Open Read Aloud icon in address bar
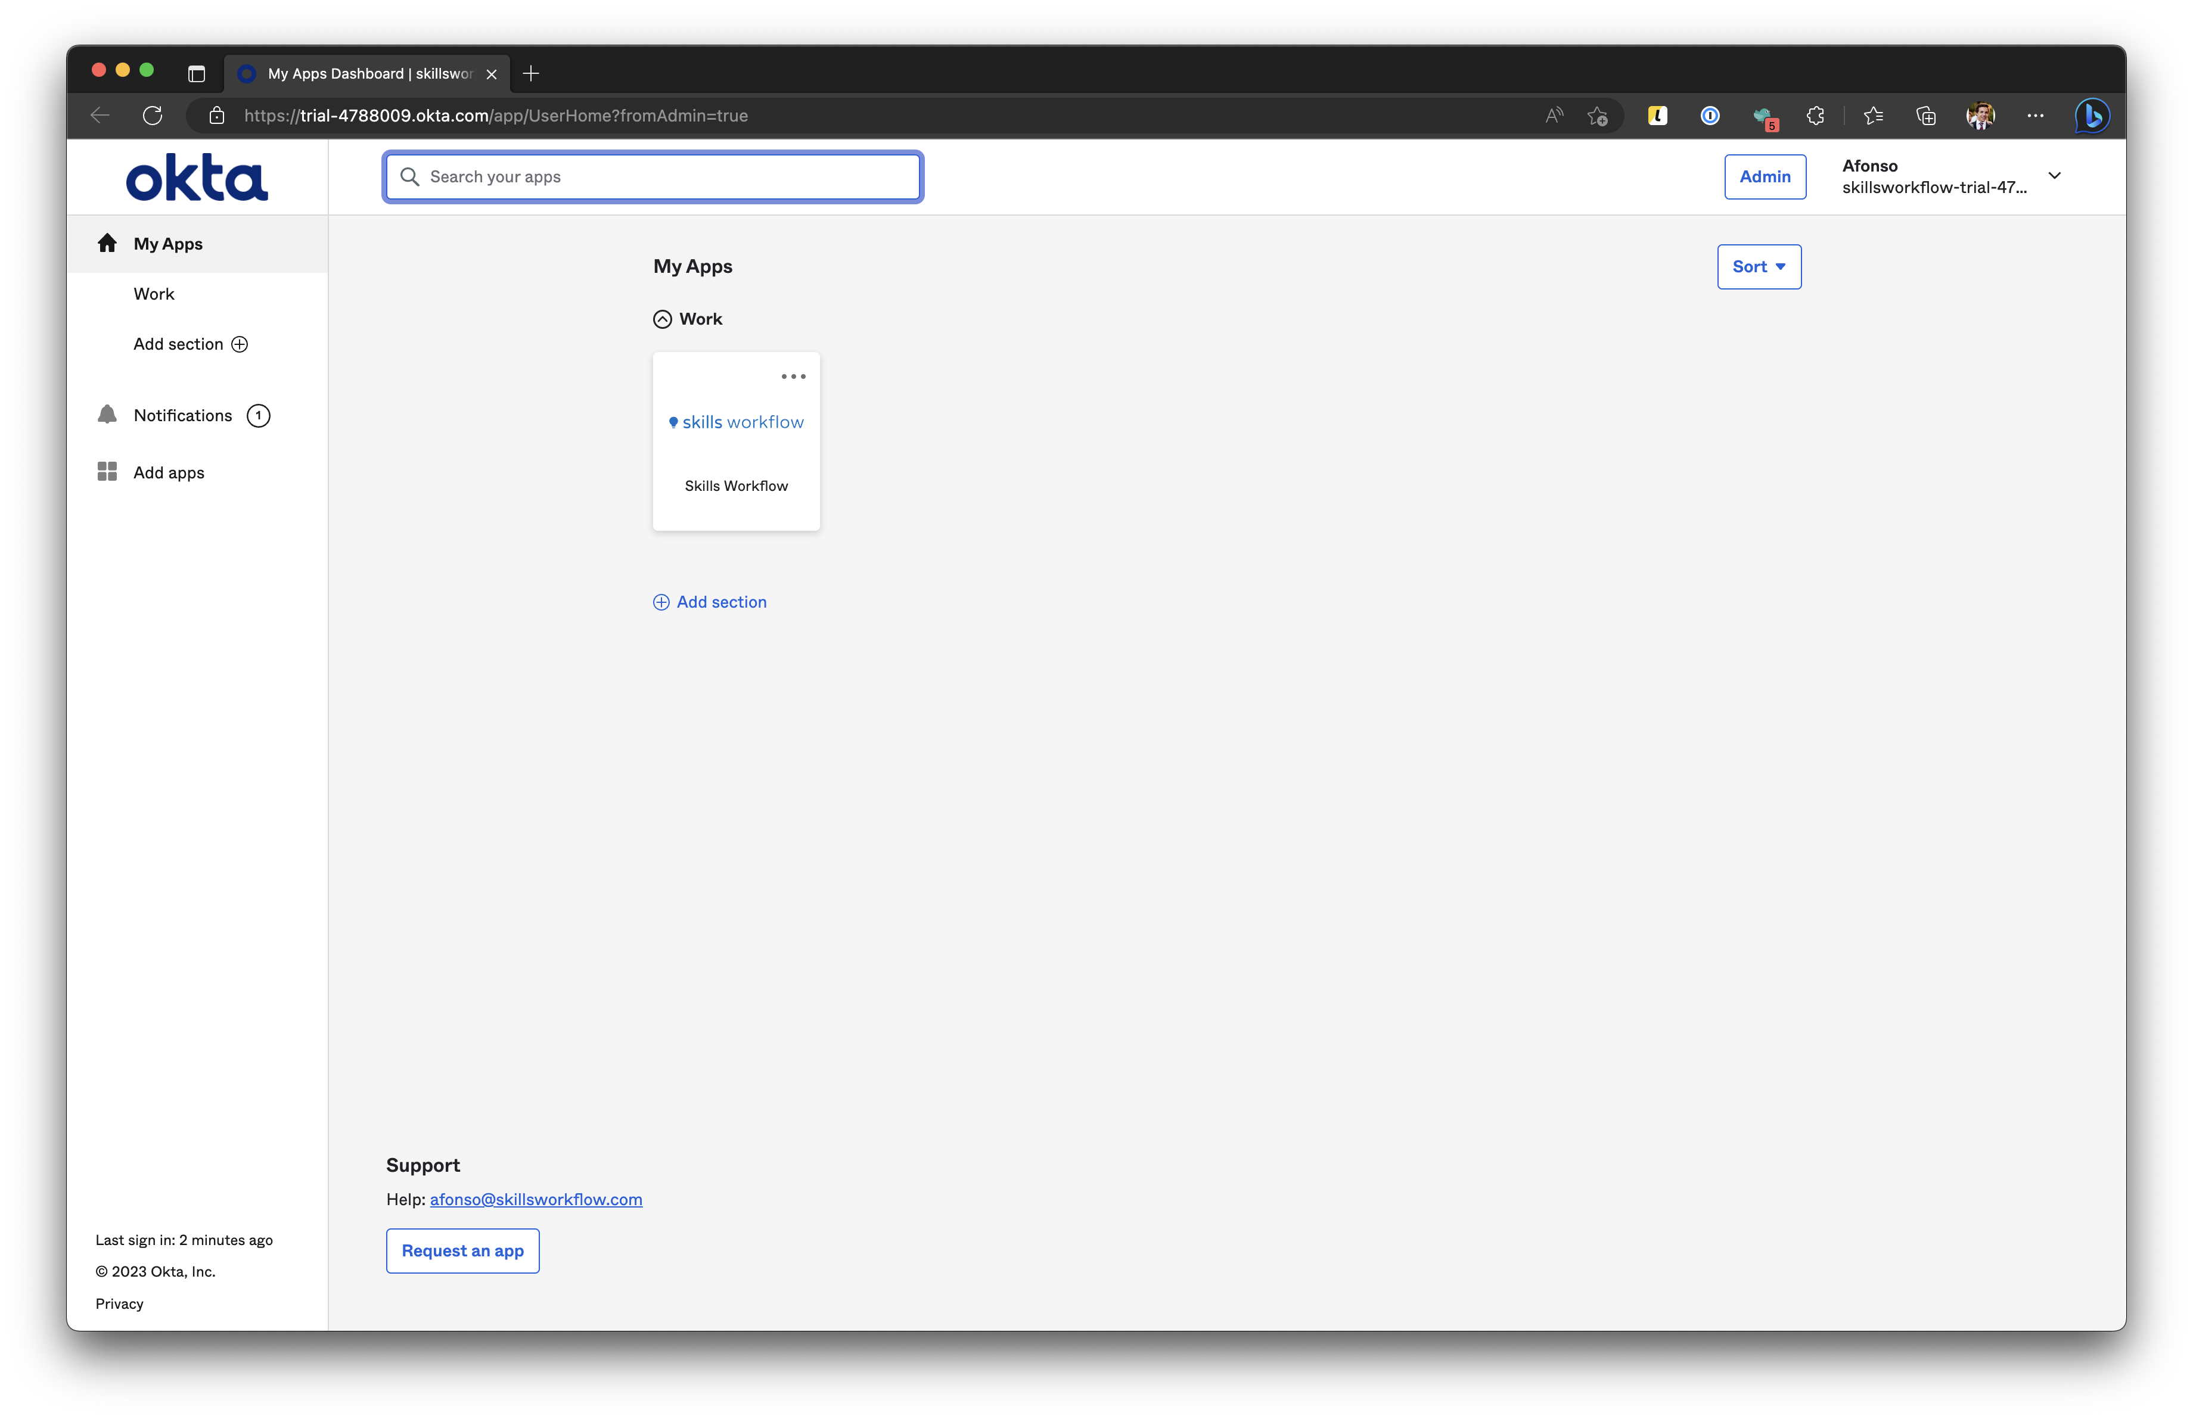The image size is (2193, 1419). [1554, 115]
